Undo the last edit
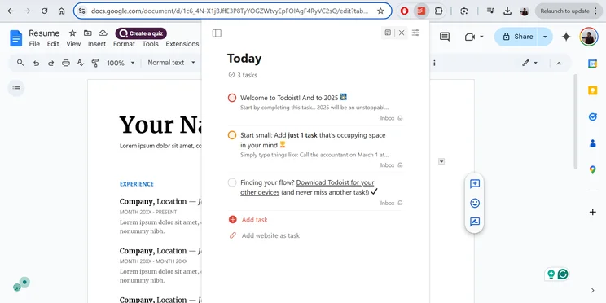Screen dimensions: 606x303 (37, 63)
